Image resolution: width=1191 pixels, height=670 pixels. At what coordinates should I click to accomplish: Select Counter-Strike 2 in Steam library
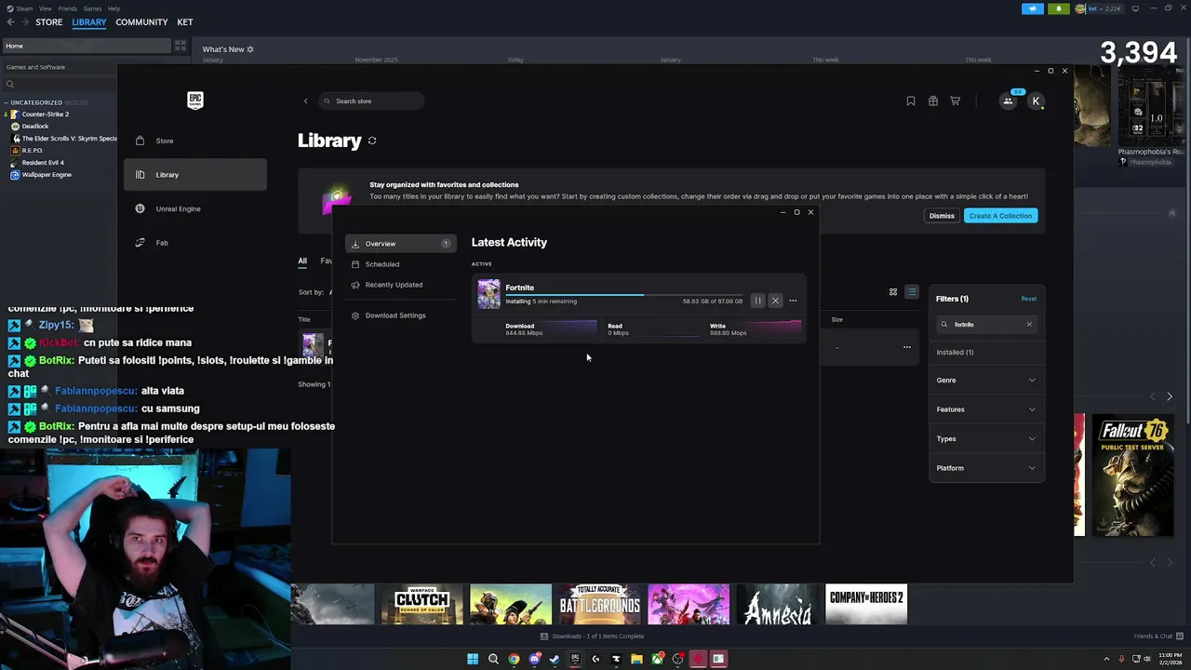tap(45, 114)
